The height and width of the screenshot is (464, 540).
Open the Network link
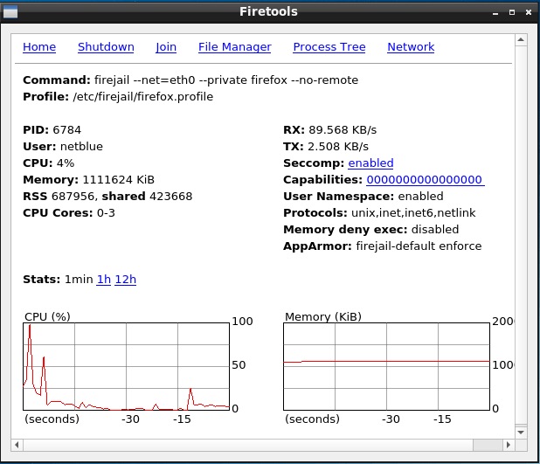coord(411,47)
